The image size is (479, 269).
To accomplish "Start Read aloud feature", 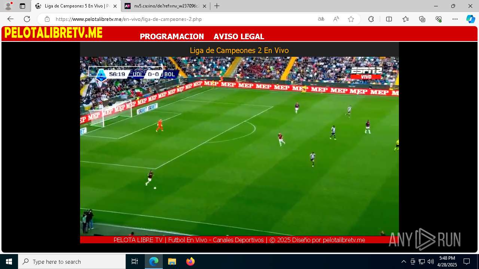I will pos(336,19).
